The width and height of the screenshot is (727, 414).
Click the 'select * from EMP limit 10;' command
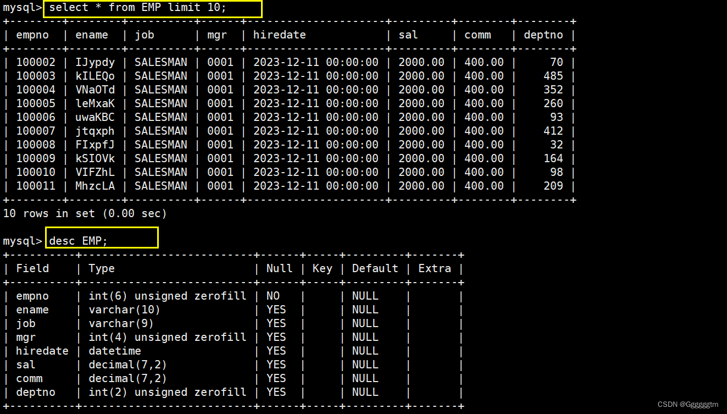(x=137, y=8)
